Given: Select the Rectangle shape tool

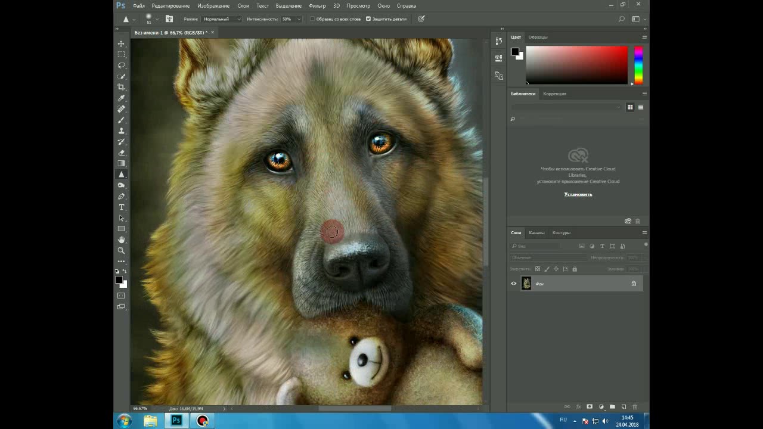Looking at the screenshot, I should coord(121,229).
